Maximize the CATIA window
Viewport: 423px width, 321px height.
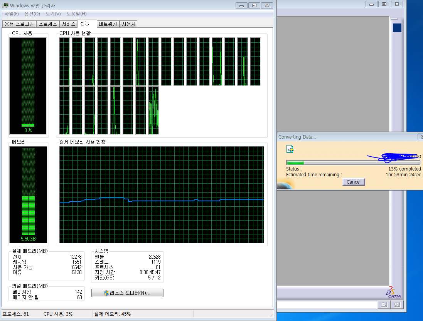[384, 4]
